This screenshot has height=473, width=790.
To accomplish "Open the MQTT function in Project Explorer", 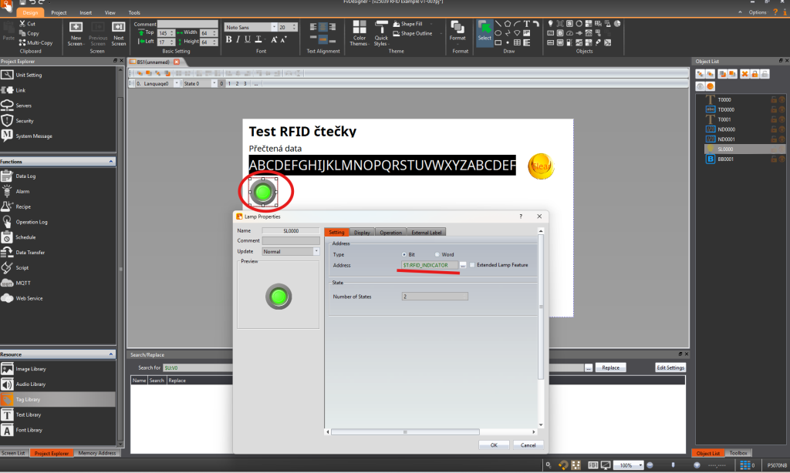I will click(x=23, y=283).
